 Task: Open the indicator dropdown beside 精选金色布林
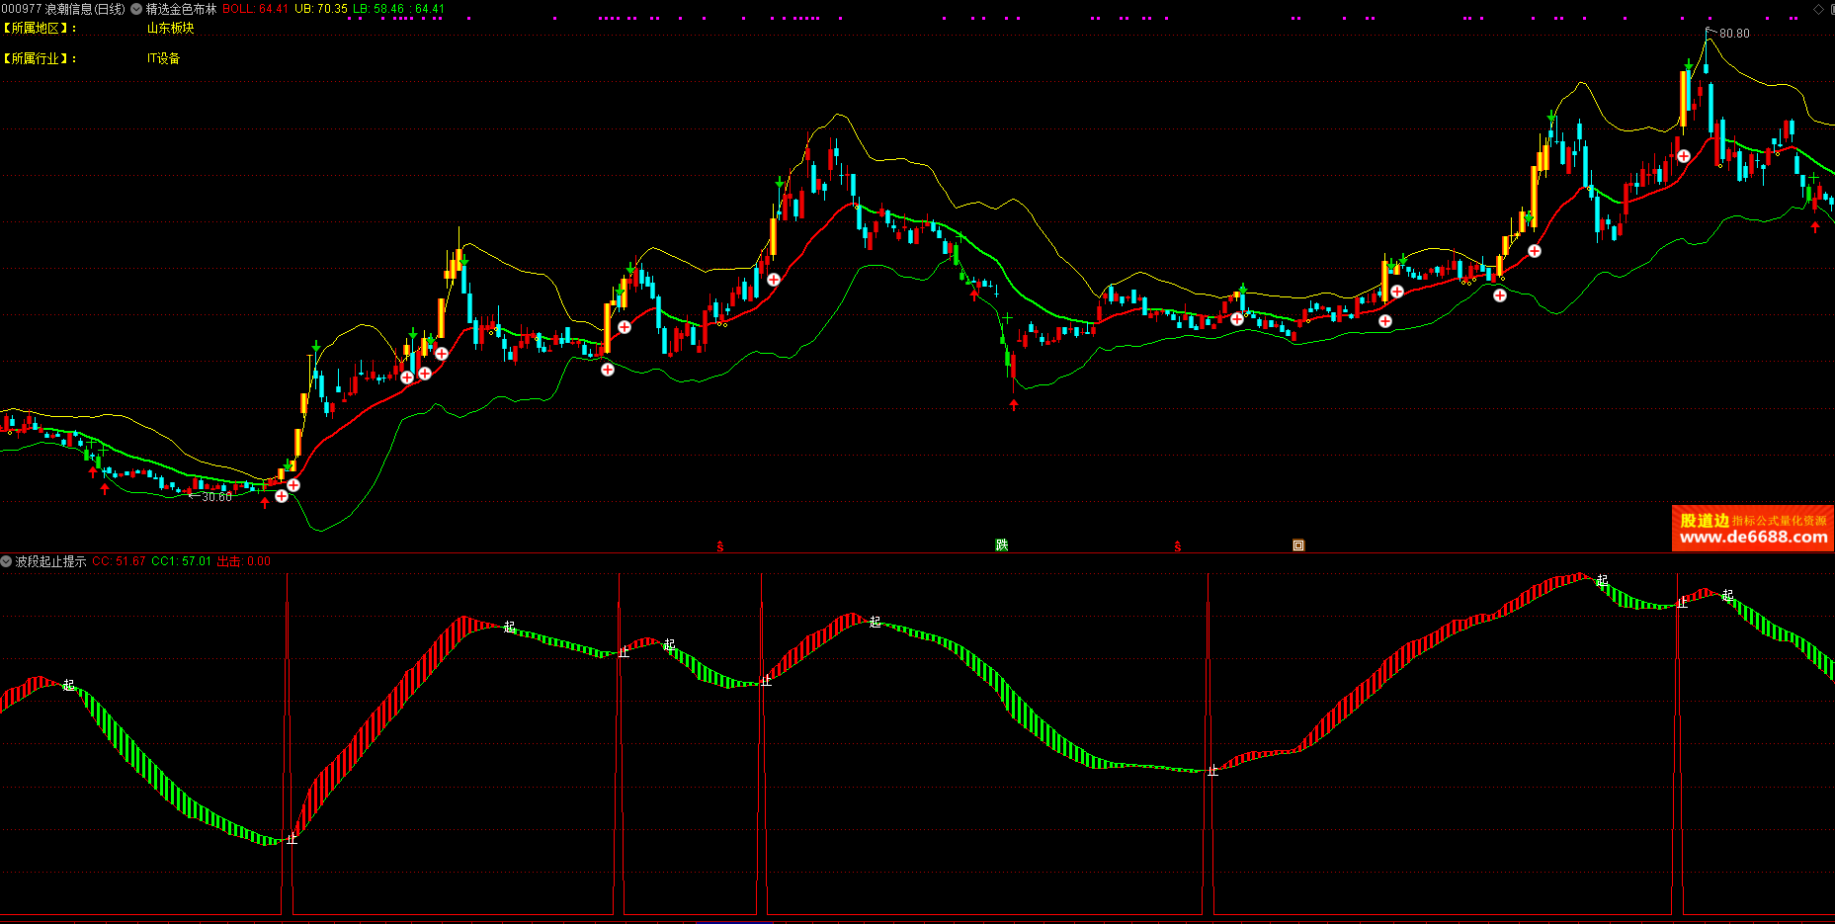click(x=136, y=9)
